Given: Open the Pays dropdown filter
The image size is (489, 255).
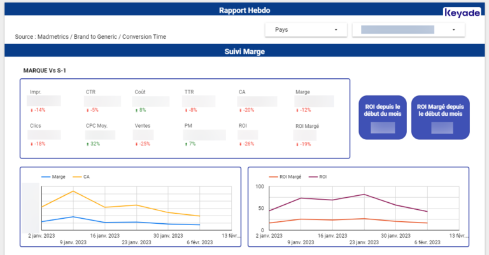Looking at the screenshot, I should 306,30.
